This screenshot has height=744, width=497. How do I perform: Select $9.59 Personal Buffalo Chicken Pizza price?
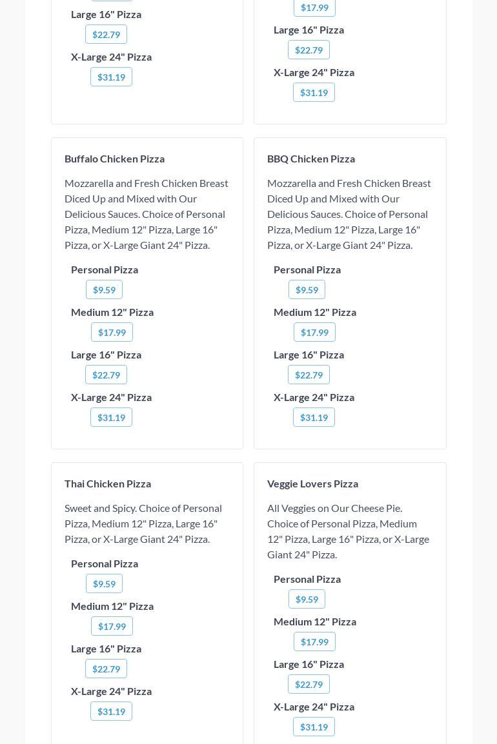coord(104,289)
